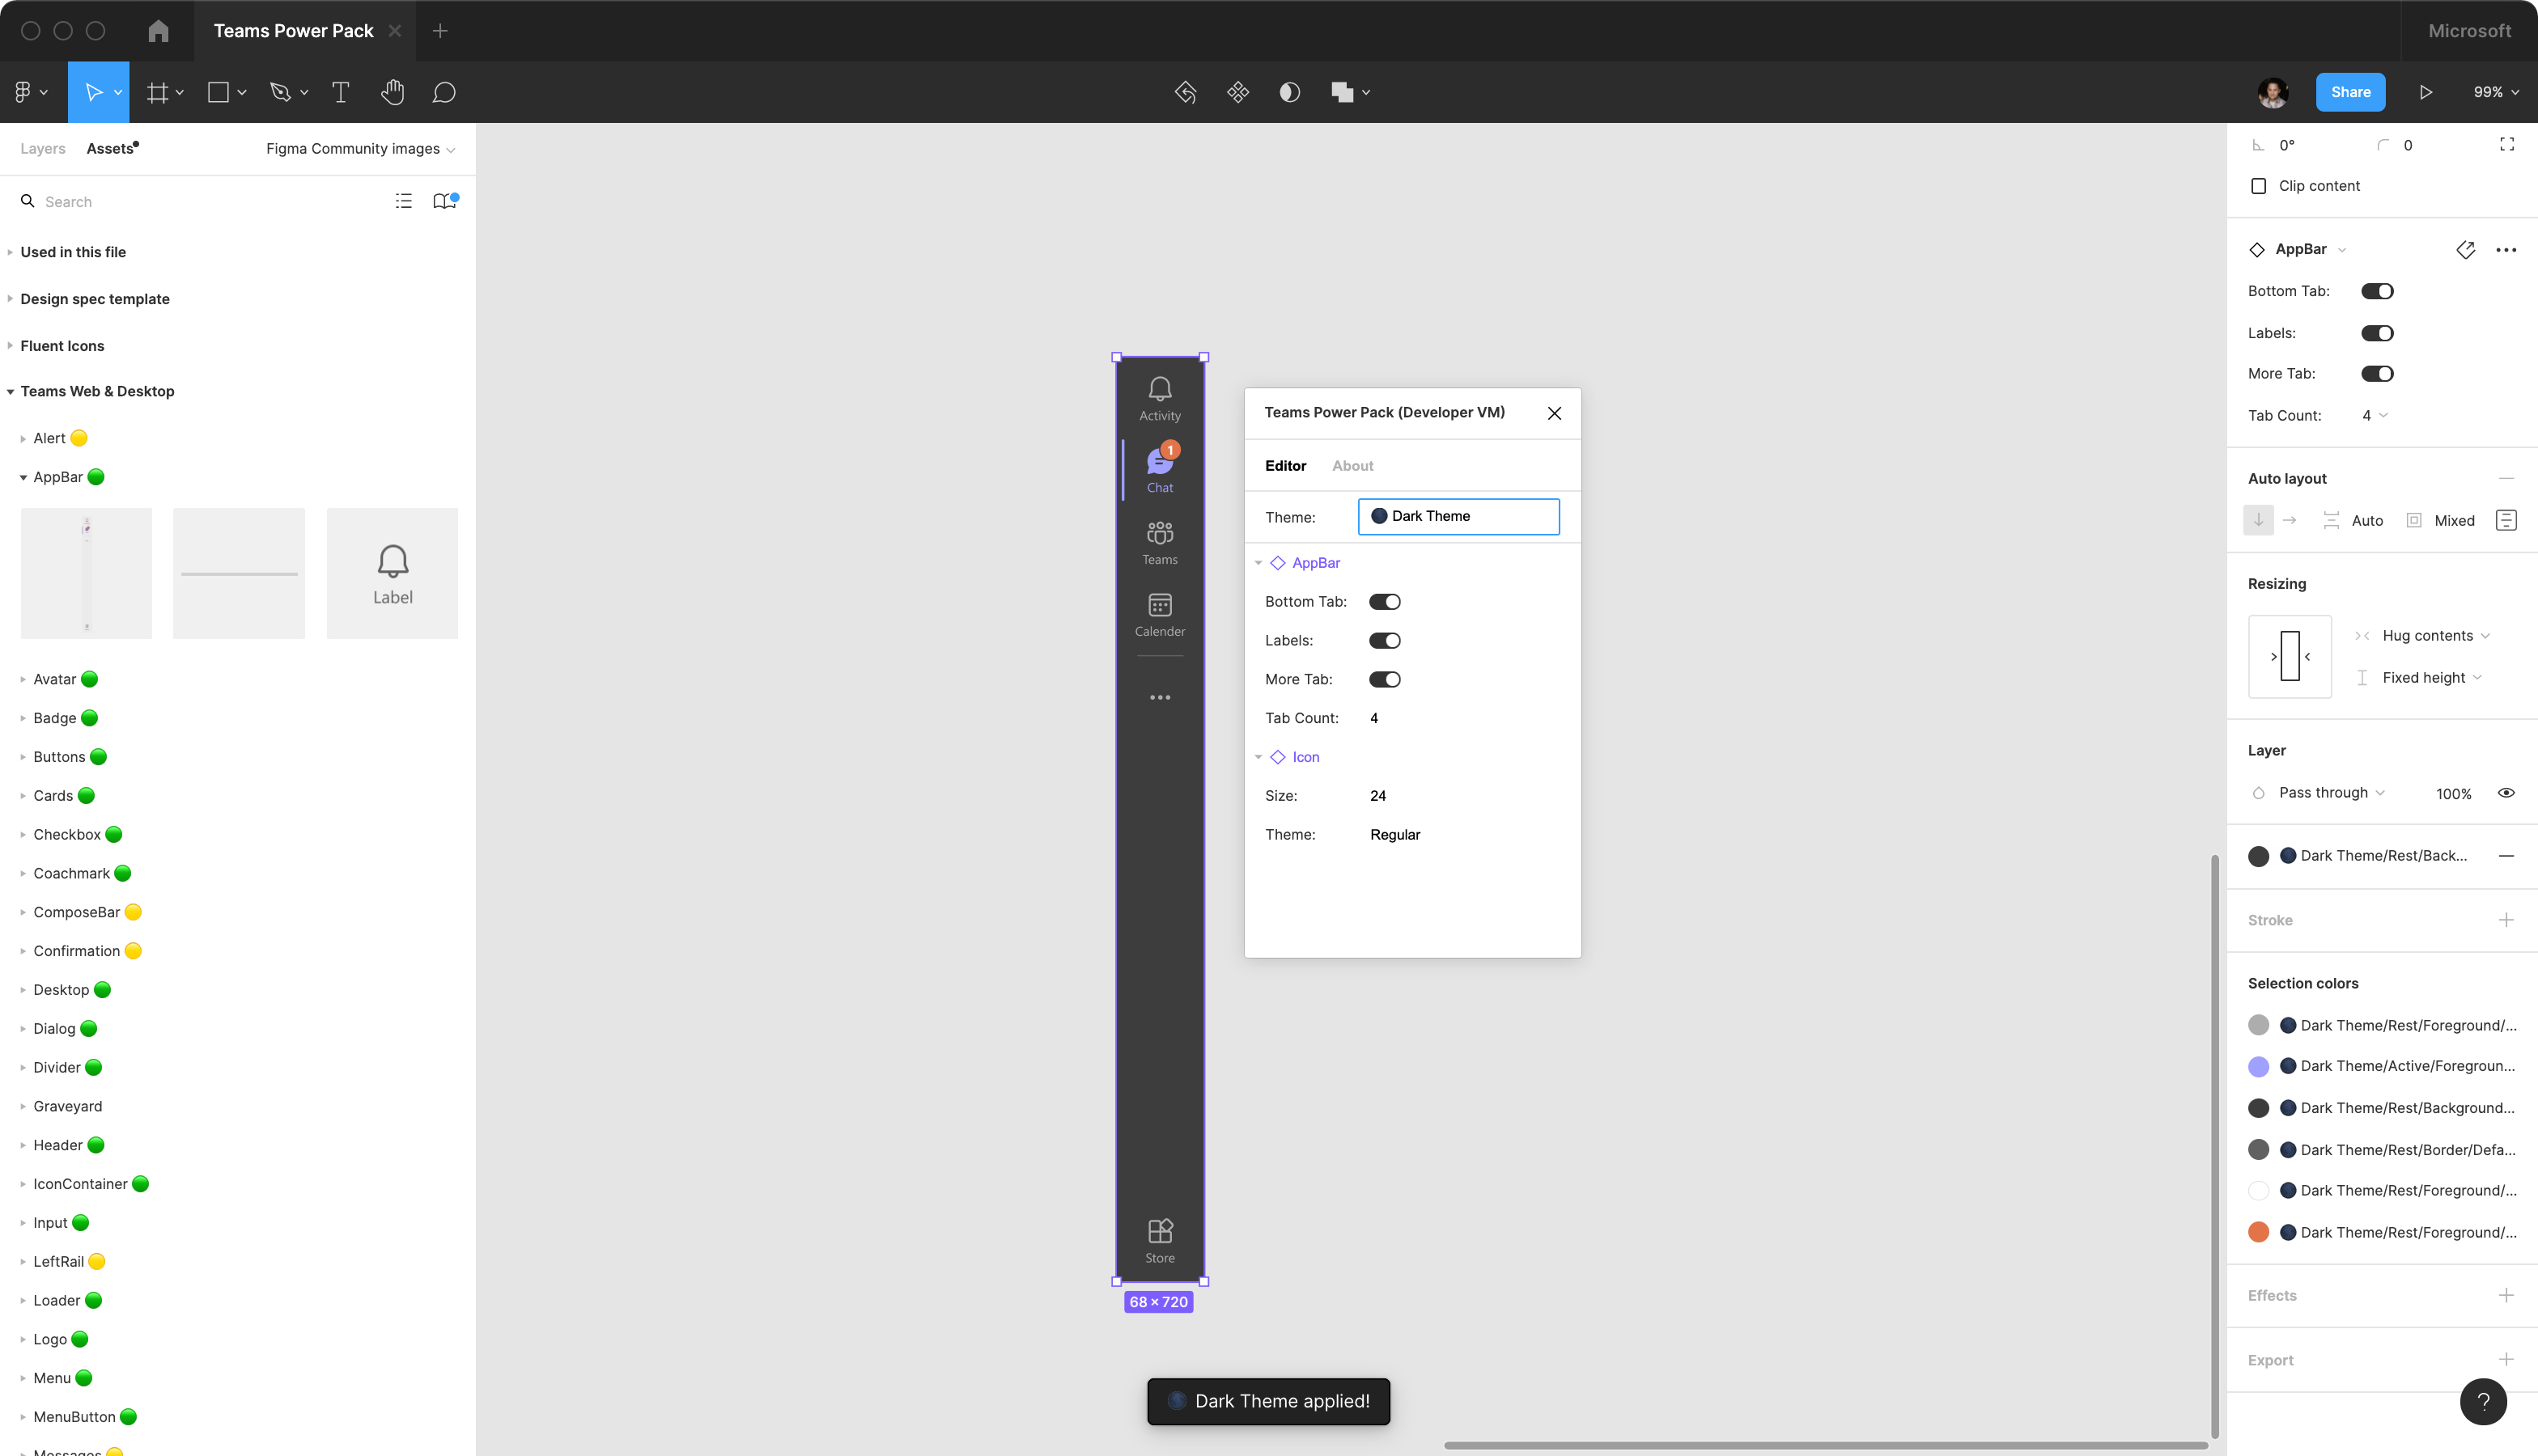Click the Assets search field
The width and height of the screenshot is (2538, 1456).
tap(200, 202)
